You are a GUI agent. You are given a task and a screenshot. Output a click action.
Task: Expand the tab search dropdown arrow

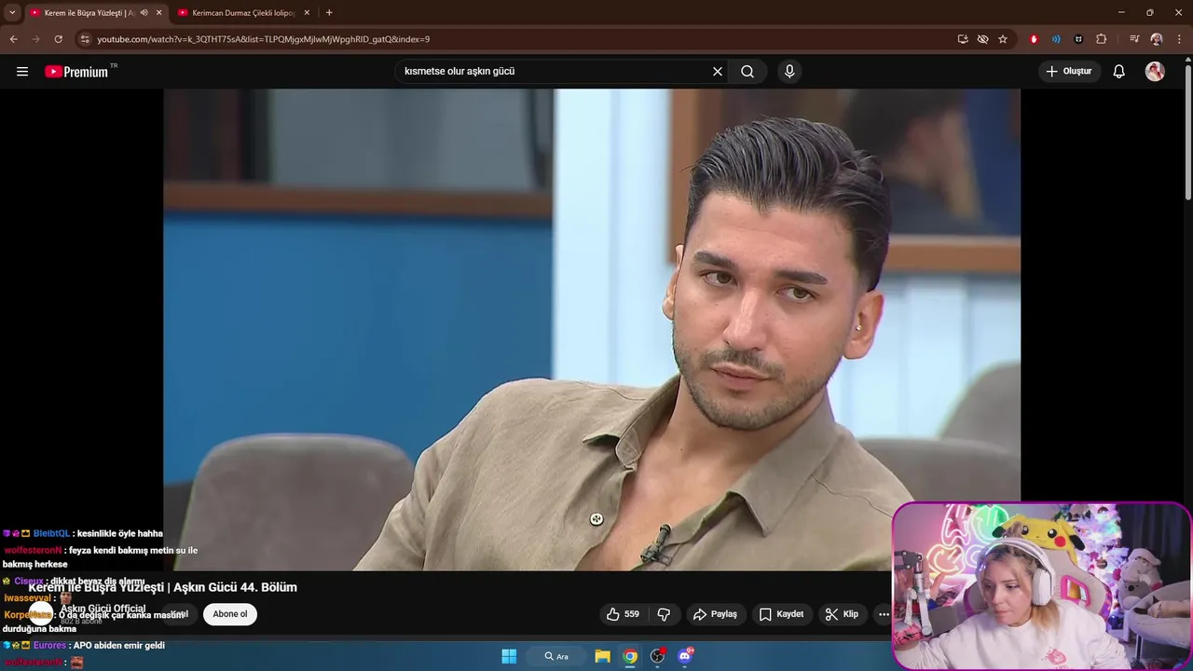(x=12, y=13)
